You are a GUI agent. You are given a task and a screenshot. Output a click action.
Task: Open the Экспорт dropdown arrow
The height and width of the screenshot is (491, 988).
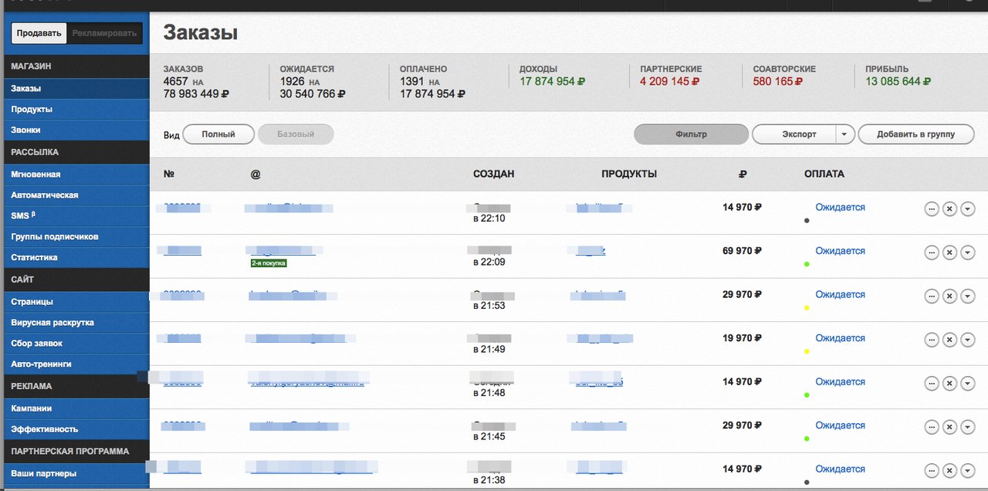(844, 134)
